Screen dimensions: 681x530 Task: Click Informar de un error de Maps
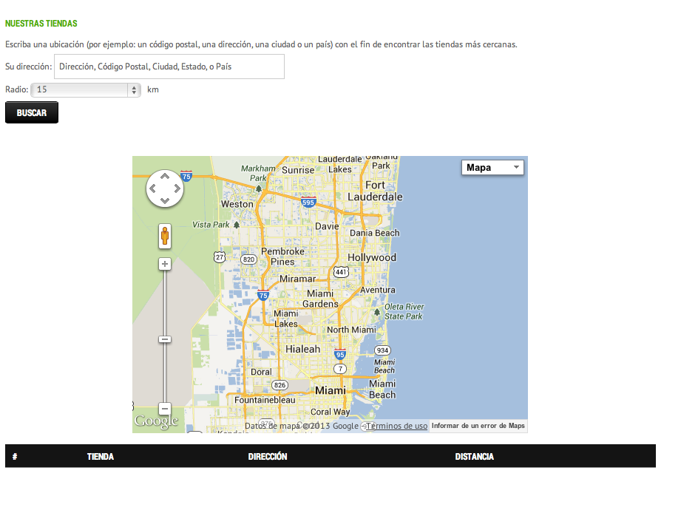coord(478,426)
